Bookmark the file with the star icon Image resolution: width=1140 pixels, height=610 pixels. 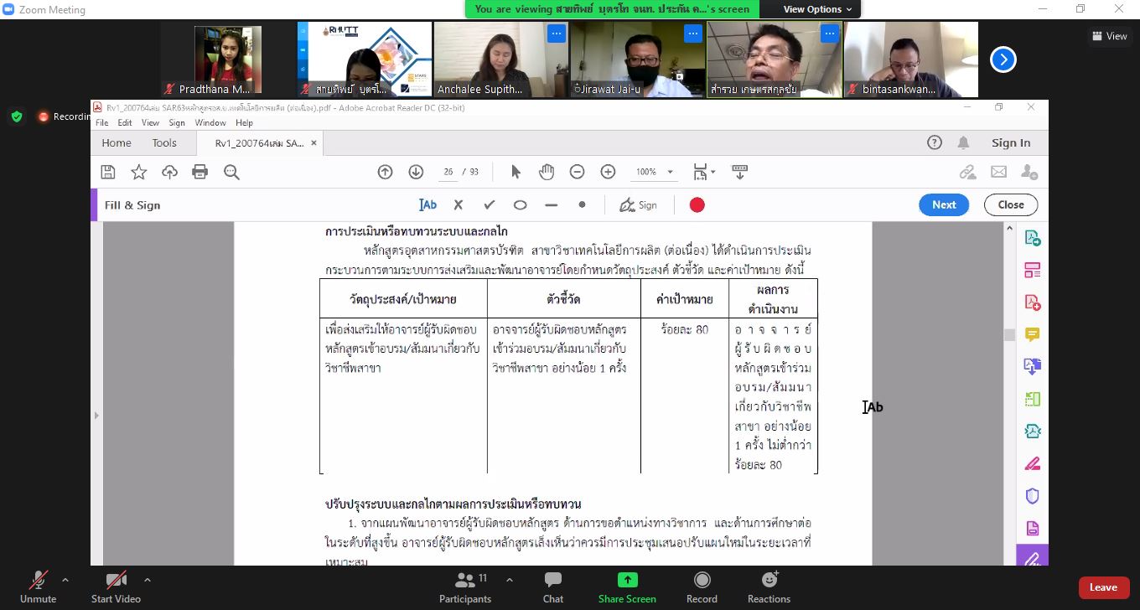(139, 172)
